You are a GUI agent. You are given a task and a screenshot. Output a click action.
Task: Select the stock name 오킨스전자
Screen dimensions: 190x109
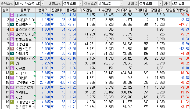(x=24, y=49)
